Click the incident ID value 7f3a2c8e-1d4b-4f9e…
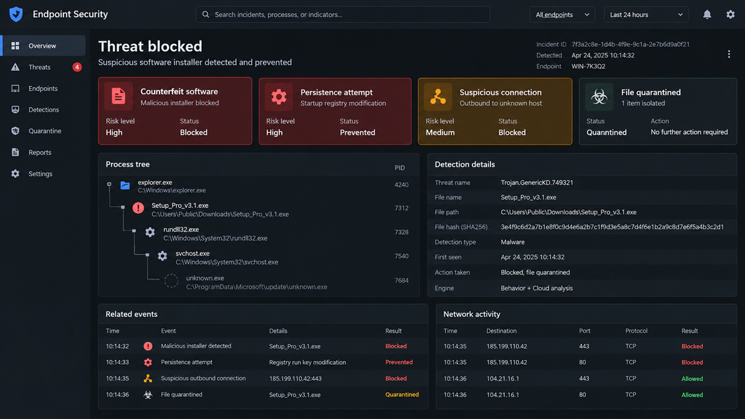This screenshot has width=745, height=419. (631, 45)
